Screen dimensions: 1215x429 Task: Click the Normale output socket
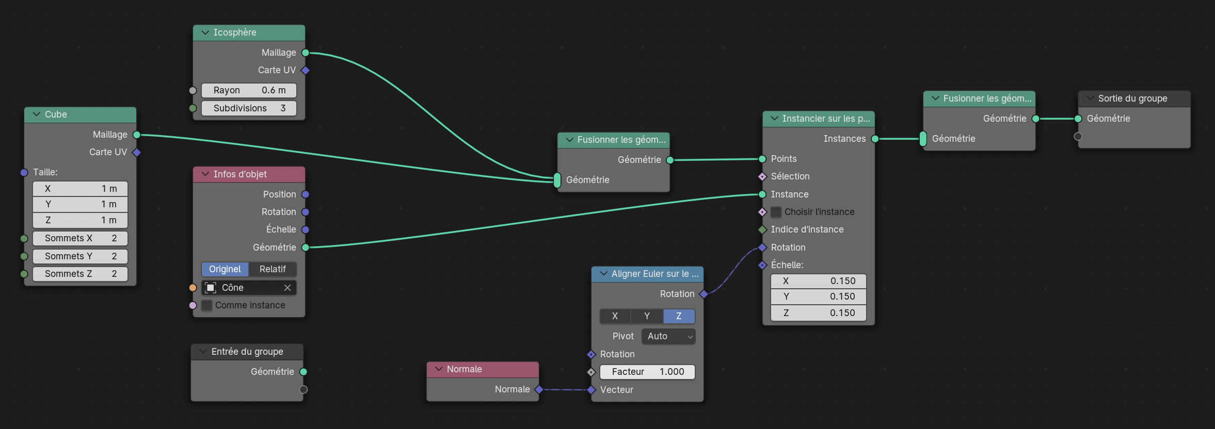[x=539, y=389]
